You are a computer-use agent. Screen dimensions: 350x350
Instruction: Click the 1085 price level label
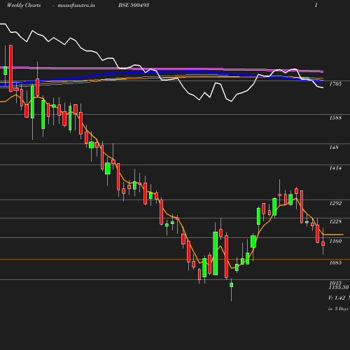[x=335, y=262]
